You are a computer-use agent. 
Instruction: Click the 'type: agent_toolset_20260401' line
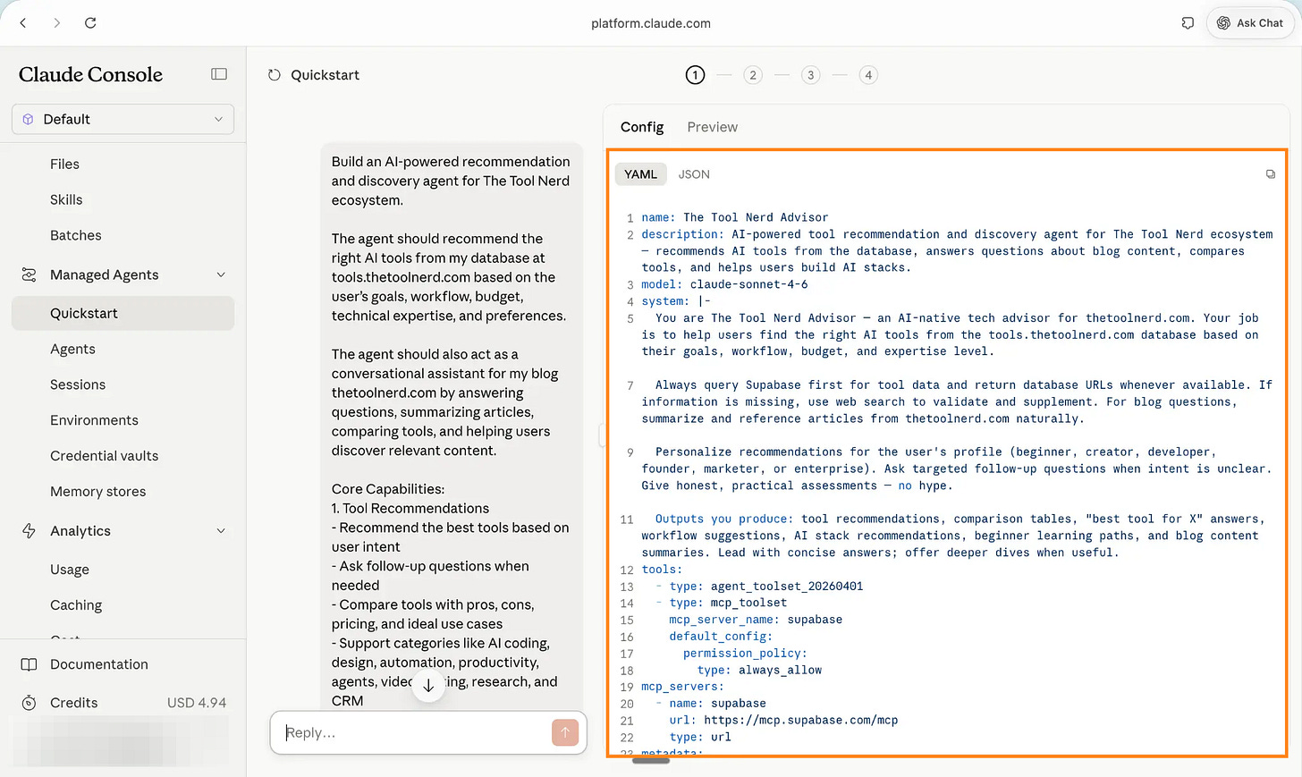[765, 587]
